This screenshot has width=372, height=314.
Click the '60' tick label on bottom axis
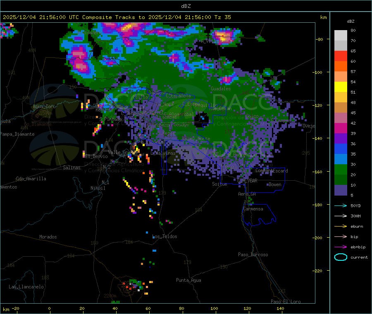click(148, 308)
